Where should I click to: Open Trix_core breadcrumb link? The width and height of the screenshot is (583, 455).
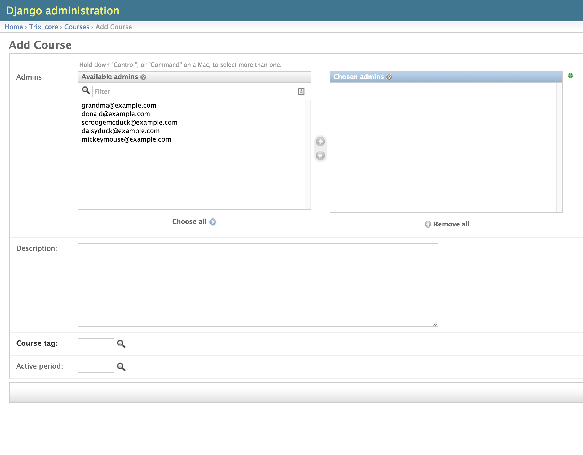click(43, 27)
